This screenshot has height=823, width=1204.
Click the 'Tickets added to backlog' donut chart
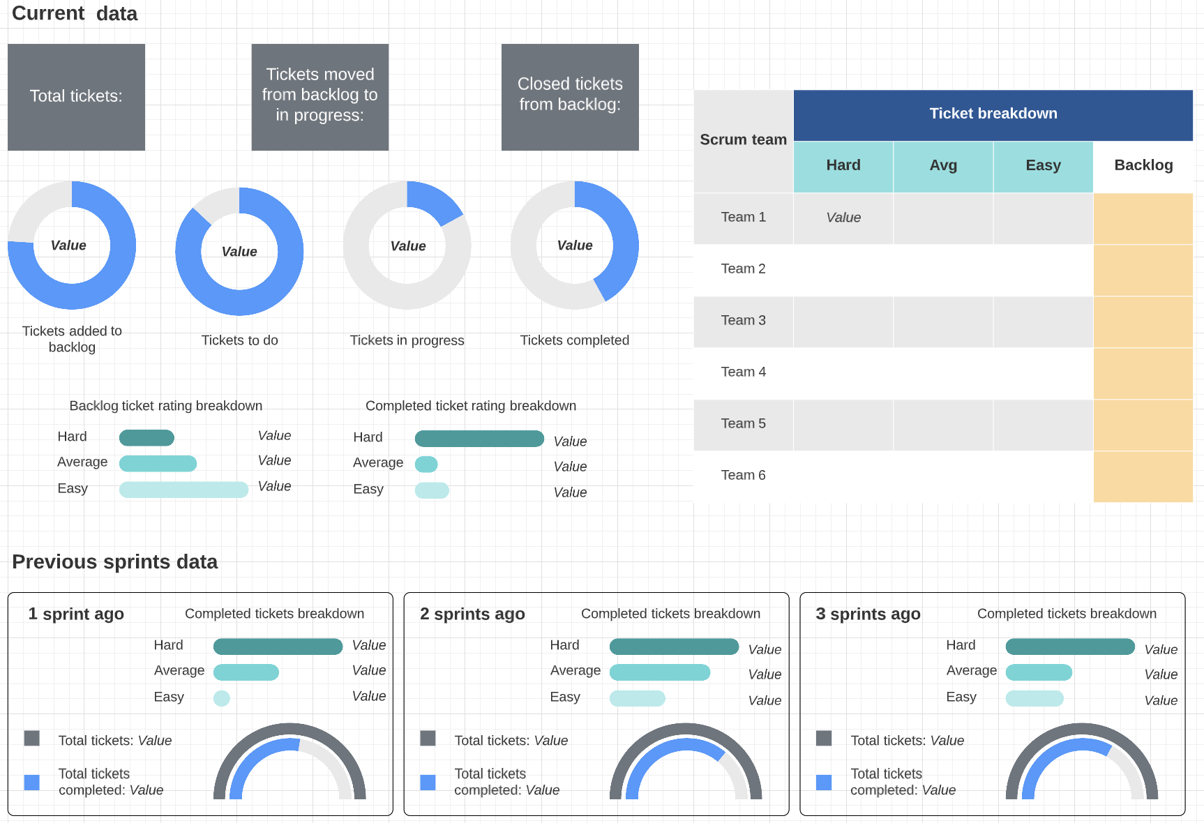pyautogui.click(x=72, y=245)
